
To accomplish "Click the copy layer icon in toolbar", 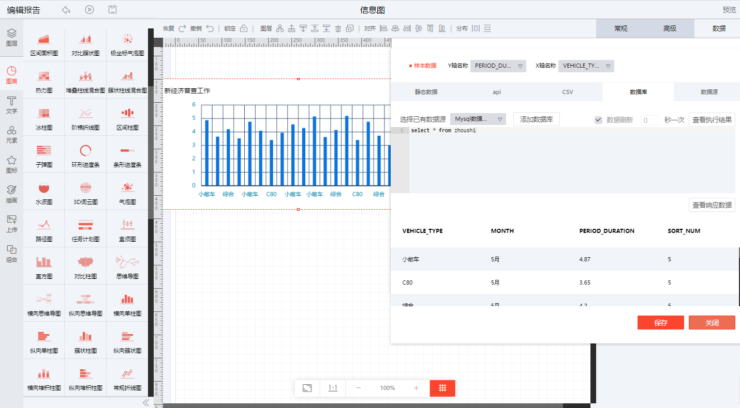I will click(350, 28).
